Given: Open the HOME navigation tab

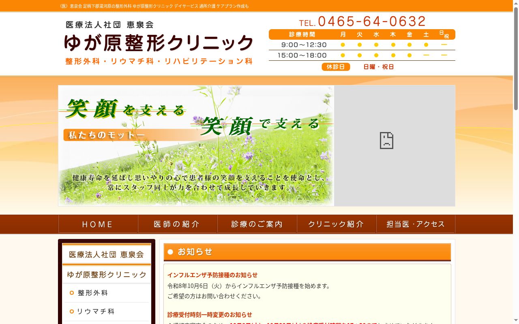Looking at the screenshot, I should (x=98, y=224).
